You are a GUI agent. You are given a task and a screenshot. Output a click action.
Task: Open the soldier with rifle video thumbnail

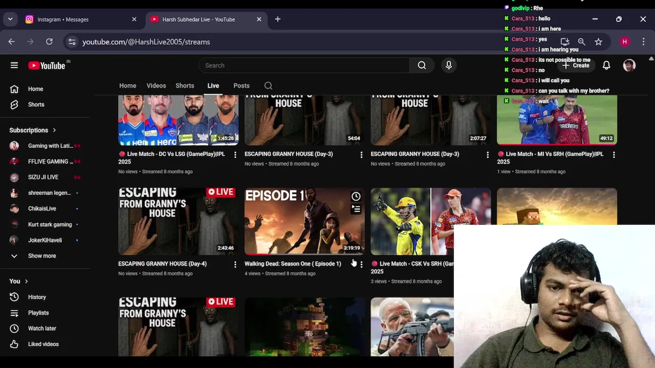tap(412, 327)
